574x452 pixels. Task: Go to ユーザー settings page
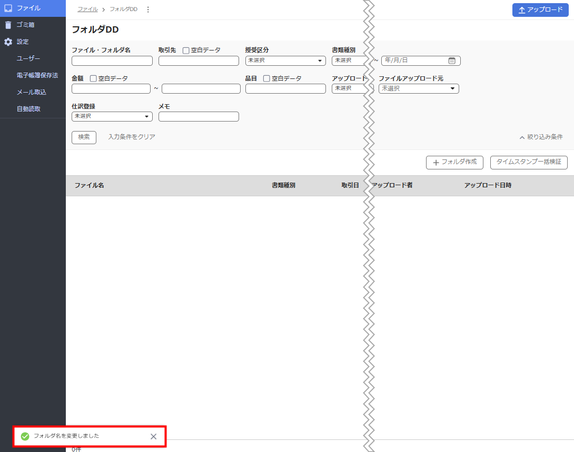tap(28, 58)
